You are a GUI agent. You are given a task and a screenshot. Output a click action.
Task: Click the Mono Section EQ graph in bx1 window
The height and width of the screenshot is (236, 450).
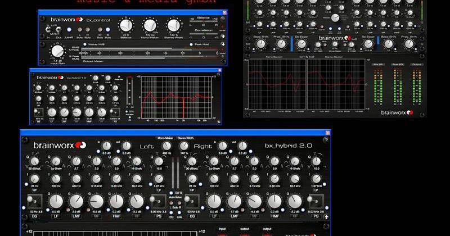pyautogui.click(x=277, y=84)
